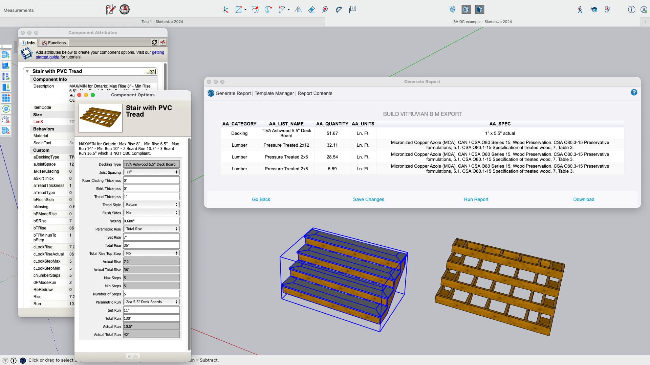650x365 pixels.
Task: Click dashed box with red X icon
Action: pyautogui.click(x=6, y=120)
